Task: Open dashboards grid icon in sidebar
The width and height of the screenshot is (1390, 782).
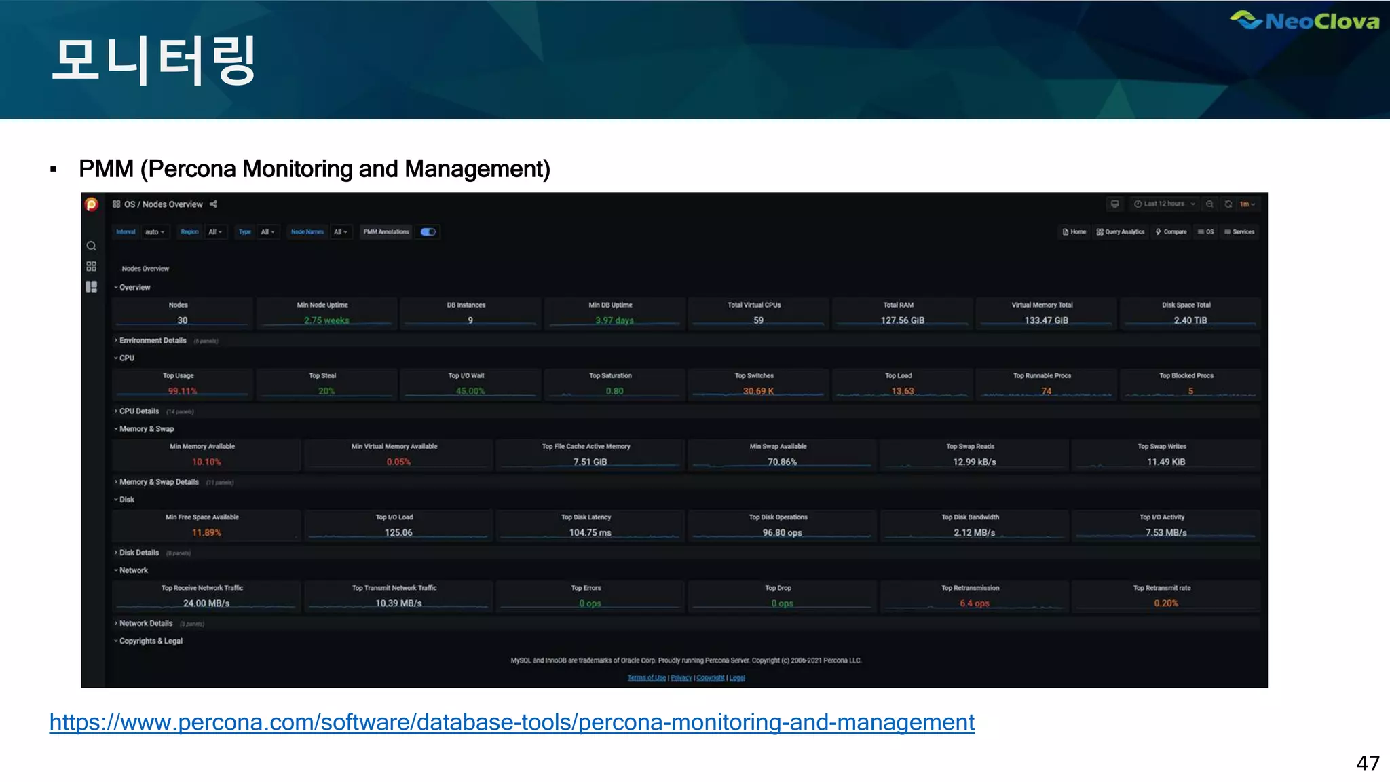Action: point(91,266)
